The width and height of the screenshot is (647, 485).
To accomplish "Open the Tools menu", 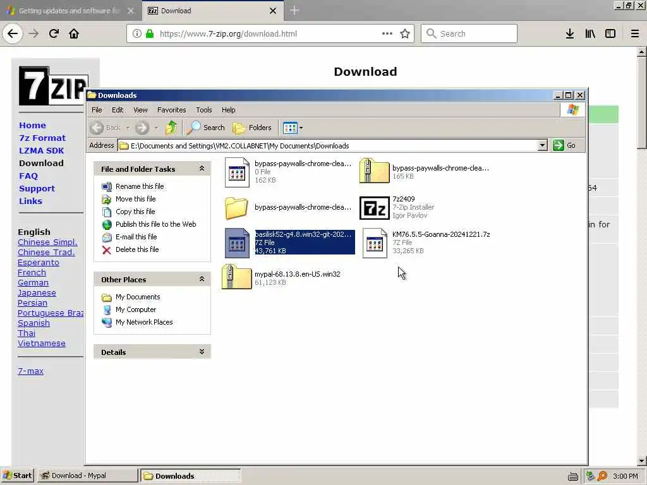I will pyautogui.click(x=204, y=110).
